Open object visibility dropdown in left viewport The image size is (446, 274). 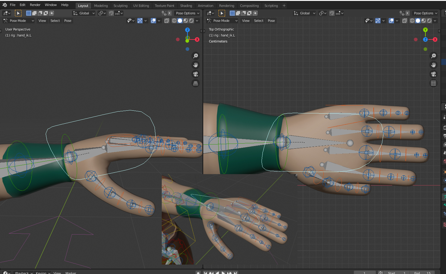point(131,21)
